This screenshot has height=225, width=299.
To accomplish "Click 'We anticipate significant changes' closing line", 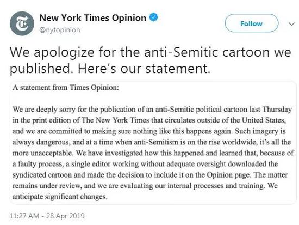I will point(60,197).
